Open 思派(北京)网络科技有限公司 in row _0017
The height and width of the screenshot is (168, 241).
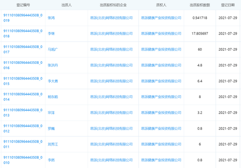pyautogui.click(x=111, y=49)
